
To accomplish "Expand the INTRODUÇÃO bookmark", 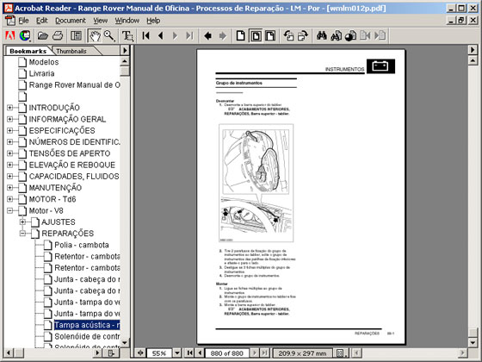I will point(9,108).
